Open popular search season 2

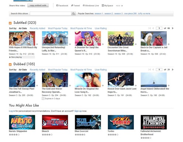click(109, 14)
